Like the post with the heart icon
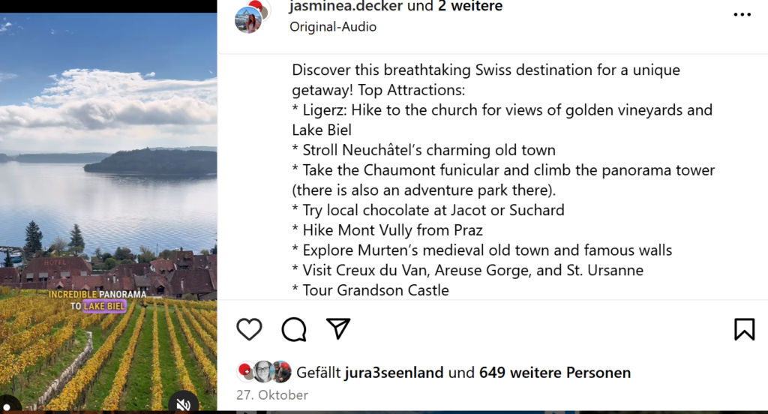The image size is (768, 414). [249, 328]
